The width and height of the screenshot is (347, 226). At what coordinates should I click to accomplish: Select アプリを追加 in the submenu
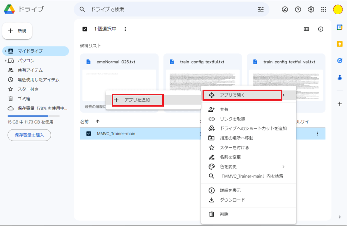(137, 100)
